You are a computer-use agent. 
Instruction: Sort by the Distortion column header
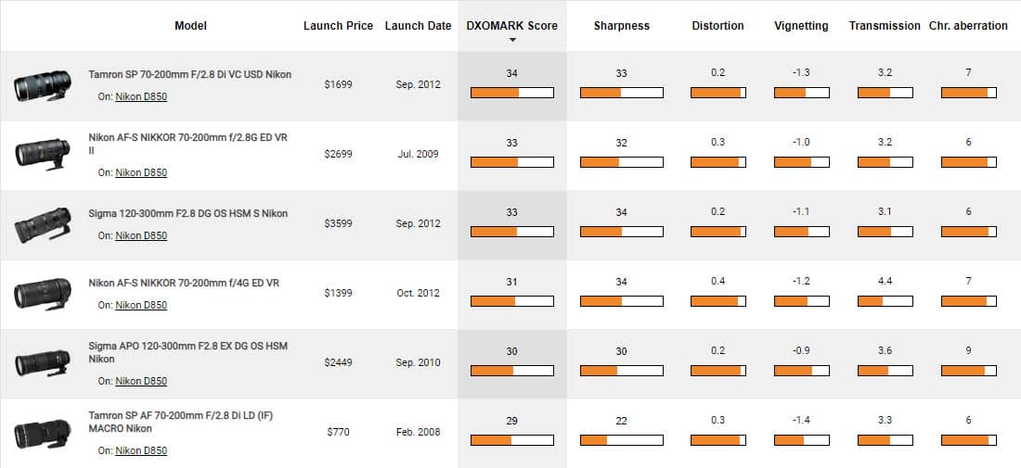click(x=717, y=26)
